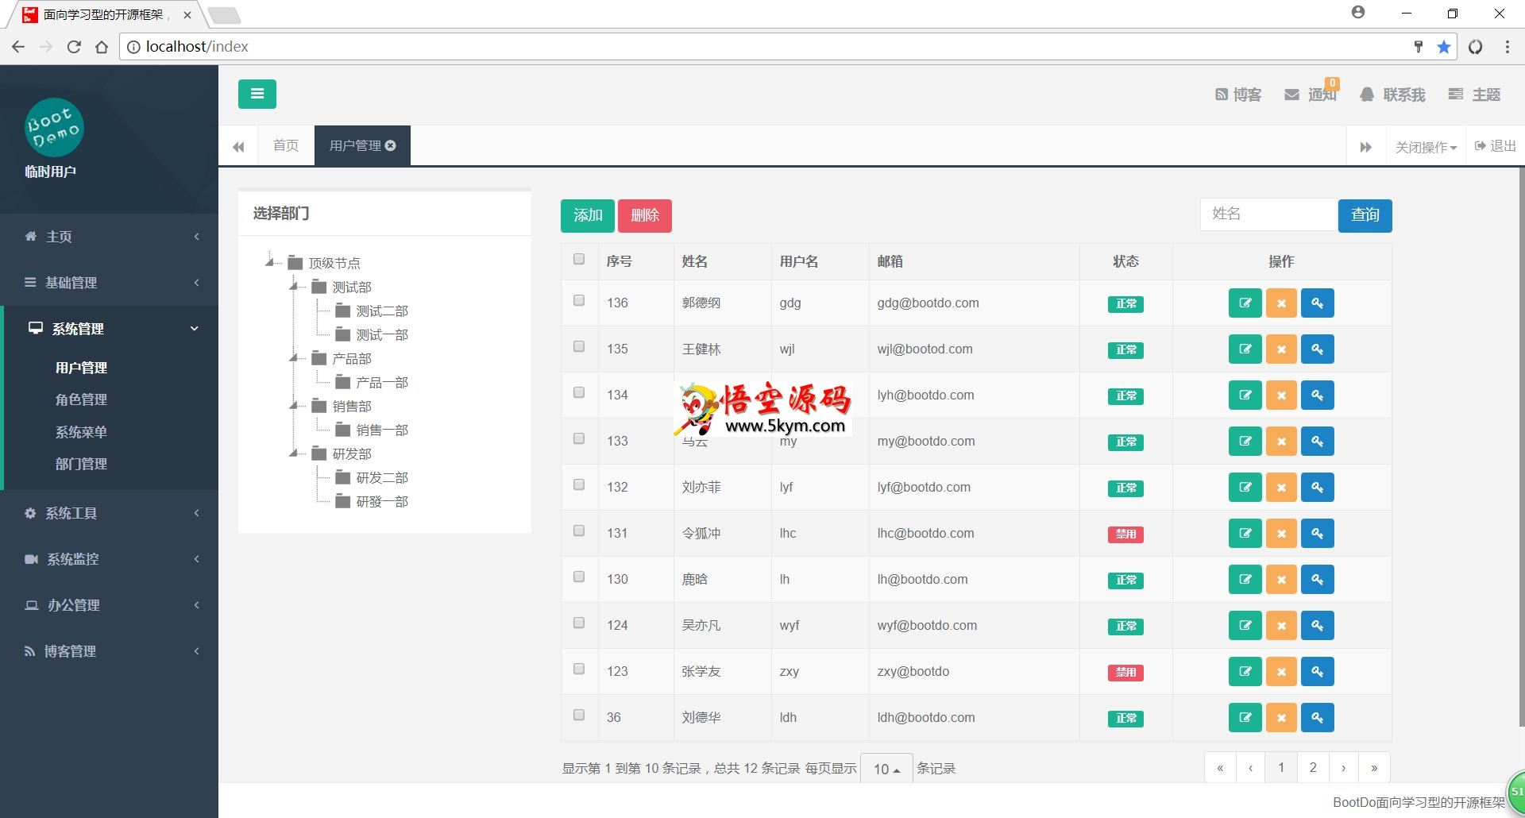The image size is (1525, 818).
Task: Click key icon for user zxy
Action: click(x=1317, y=671)
